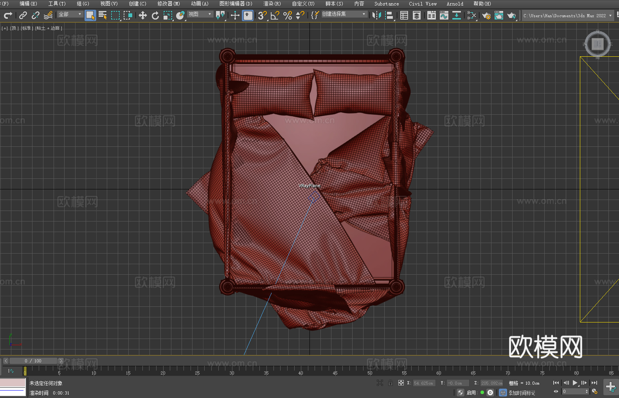Open the Render Setup teapot icon
The width and height of the screenshot is (619, 398).
[x=486, y=15]
